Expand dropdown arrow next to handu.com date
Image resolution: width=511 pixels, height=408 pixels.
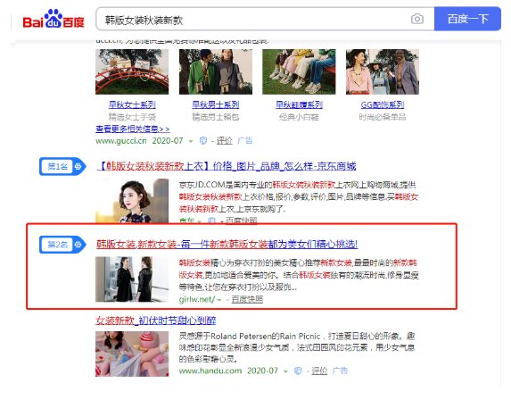click(x=285, y=371)
